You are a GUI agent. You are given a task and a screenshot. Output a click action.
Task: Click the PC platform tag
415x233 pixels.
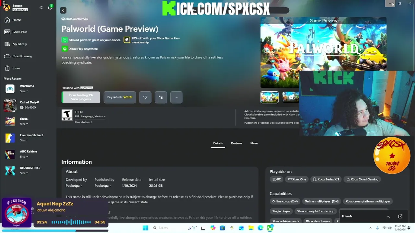point(277,179)
